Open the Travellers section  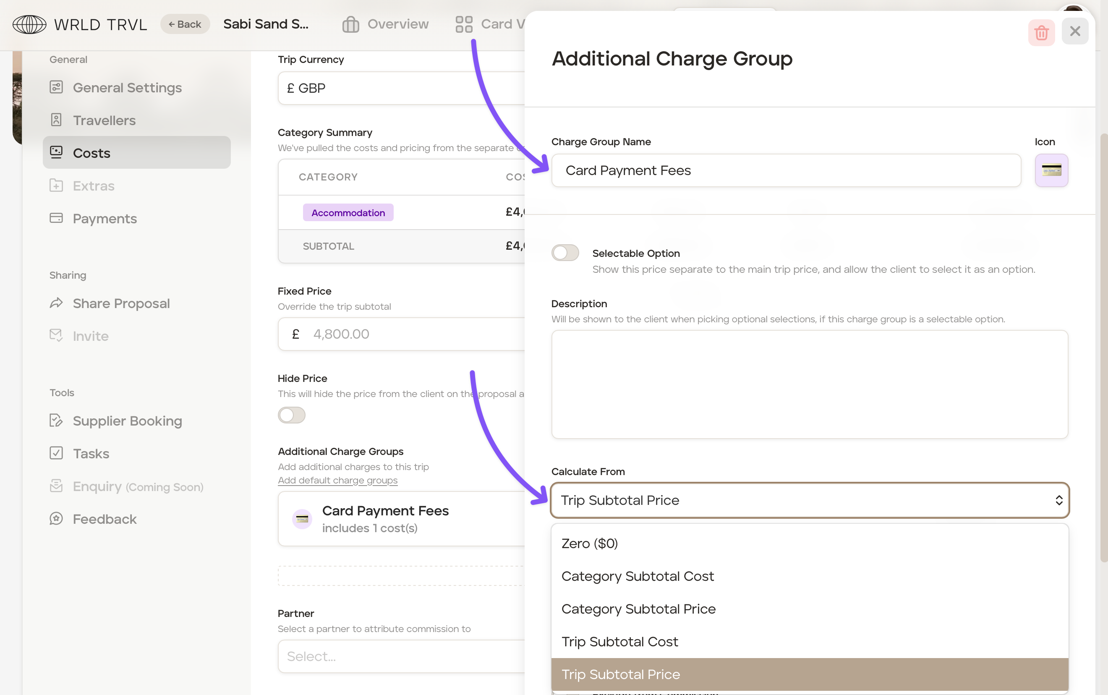(104, 120)
